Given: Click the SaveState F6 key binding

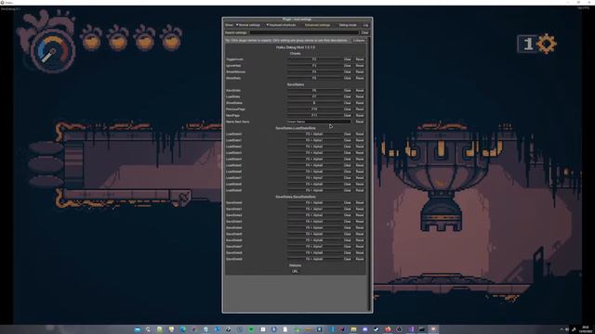Looking at the screenshot, I should (314, 91).
